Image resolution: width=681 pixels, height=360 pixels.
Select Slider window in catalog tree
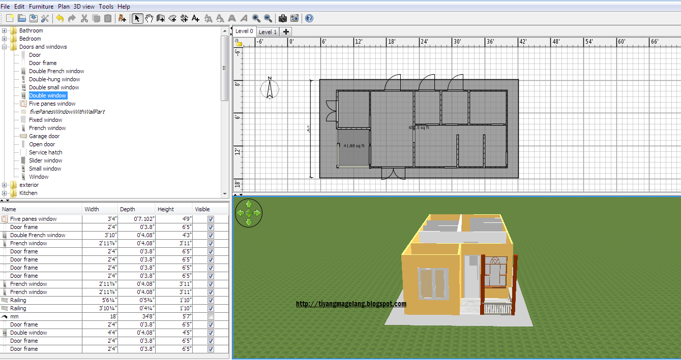[45, 160]
